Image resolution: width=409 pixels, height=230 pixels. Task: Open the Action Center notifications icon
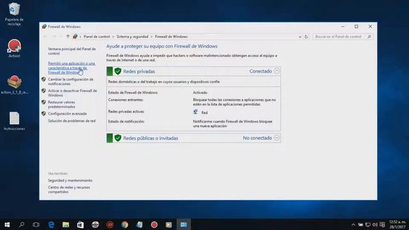[382, 224]
